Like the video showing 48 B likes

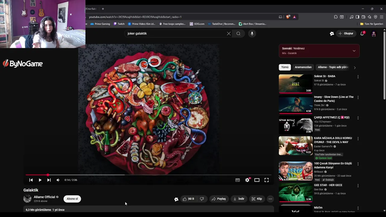pyautogui.click(x=188, y=199)
